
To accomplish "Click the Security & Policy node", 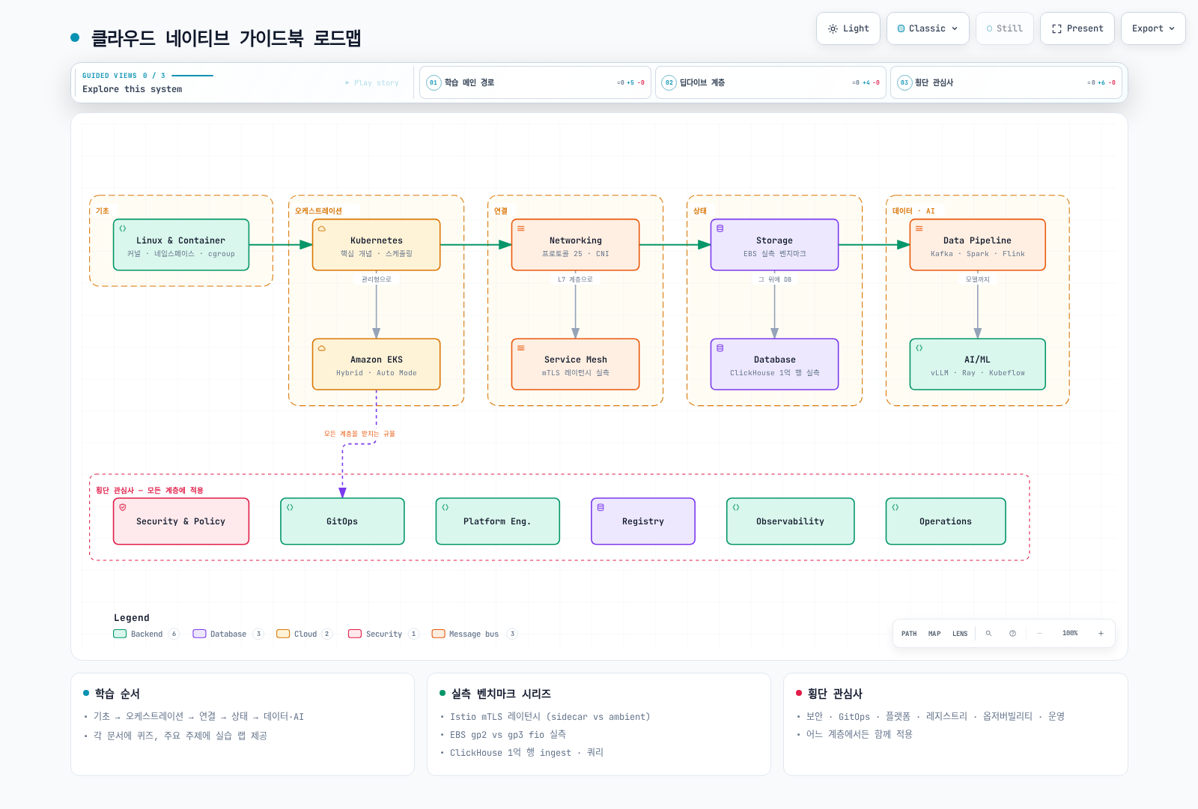I will click(181, 521).
